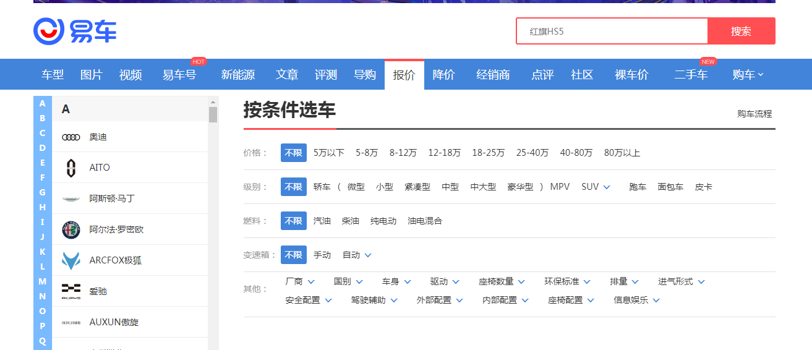Click the brand list scrollbar thumb

point(213,115)
